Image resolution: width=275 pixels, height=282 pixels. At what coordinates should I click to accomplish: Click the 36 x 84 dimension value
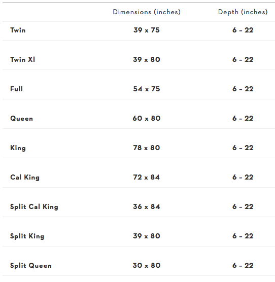(x=147, y=206)
